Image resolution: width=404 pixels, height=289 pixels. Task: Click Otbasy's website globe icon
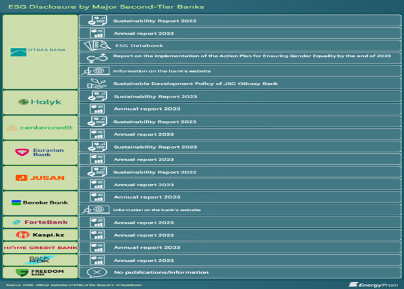tap(96, 71)
